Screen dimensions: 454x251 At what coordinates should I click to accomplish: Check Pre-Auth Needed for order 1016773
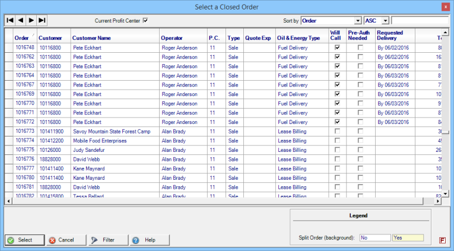tap(360, 131)
